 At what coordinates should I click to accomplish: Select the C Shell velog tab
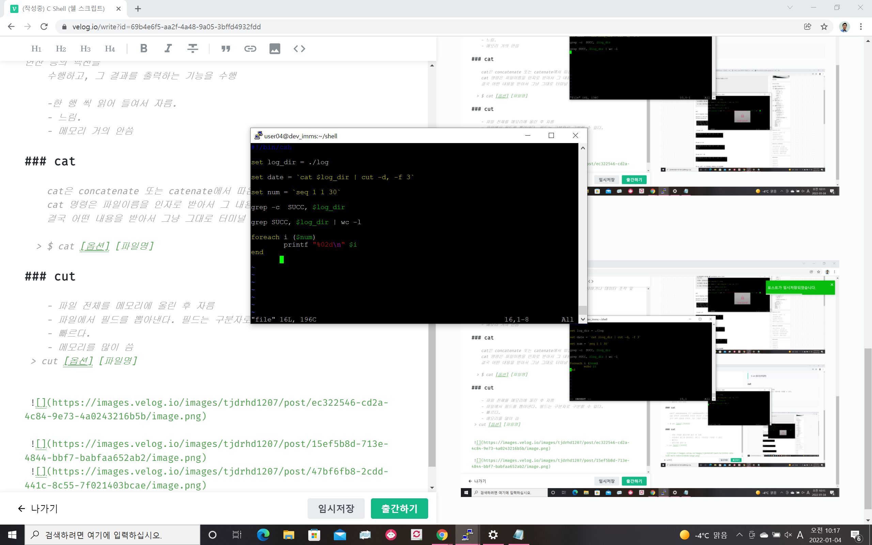pyautogui.click(x=65, y=9)
